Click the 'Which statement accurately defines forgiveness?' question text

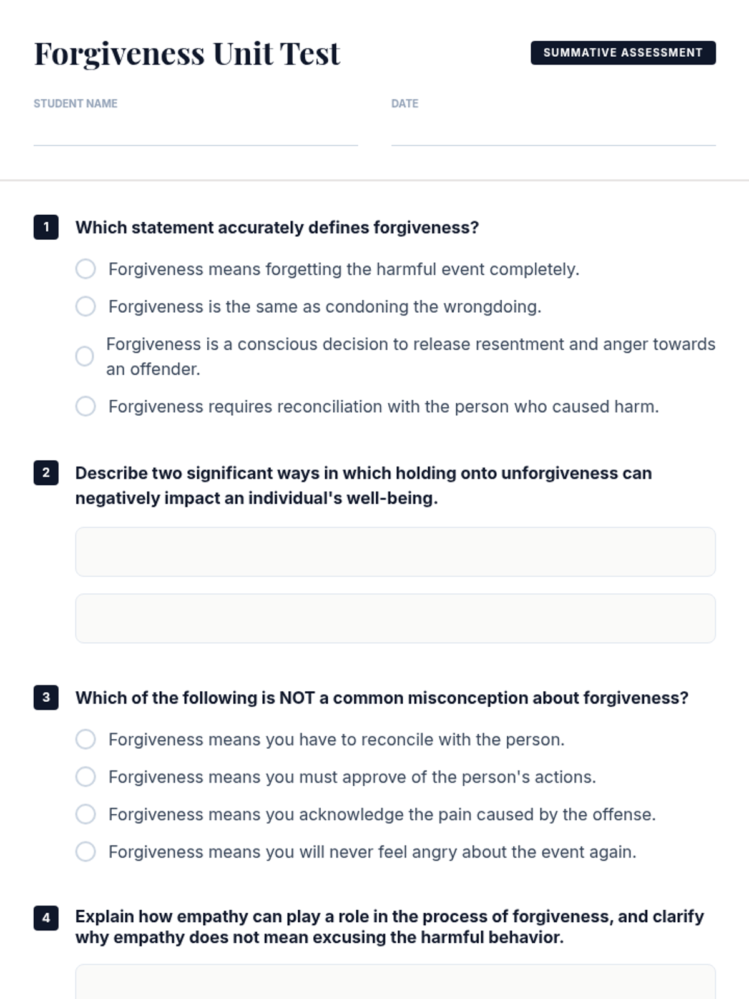(x=277, y=227)
